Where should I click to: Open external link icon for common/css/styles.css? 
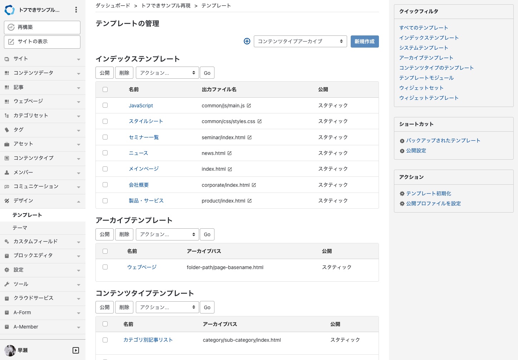point(260,121)
